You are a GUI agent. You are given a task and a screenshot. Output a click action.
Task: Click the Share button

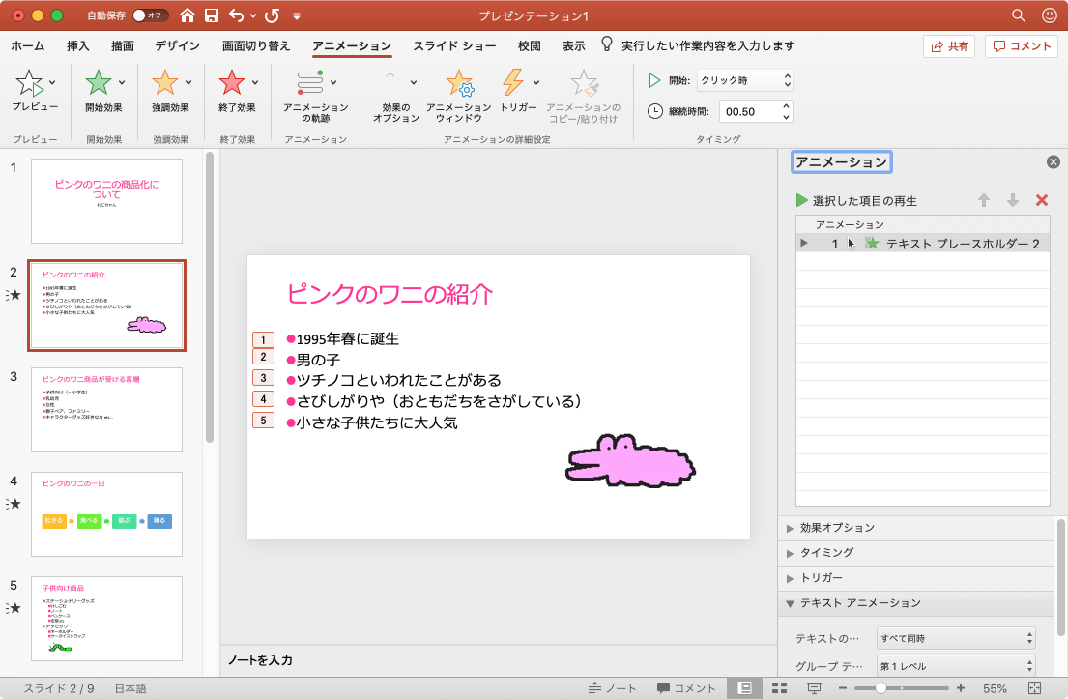[x=948, y=46]
